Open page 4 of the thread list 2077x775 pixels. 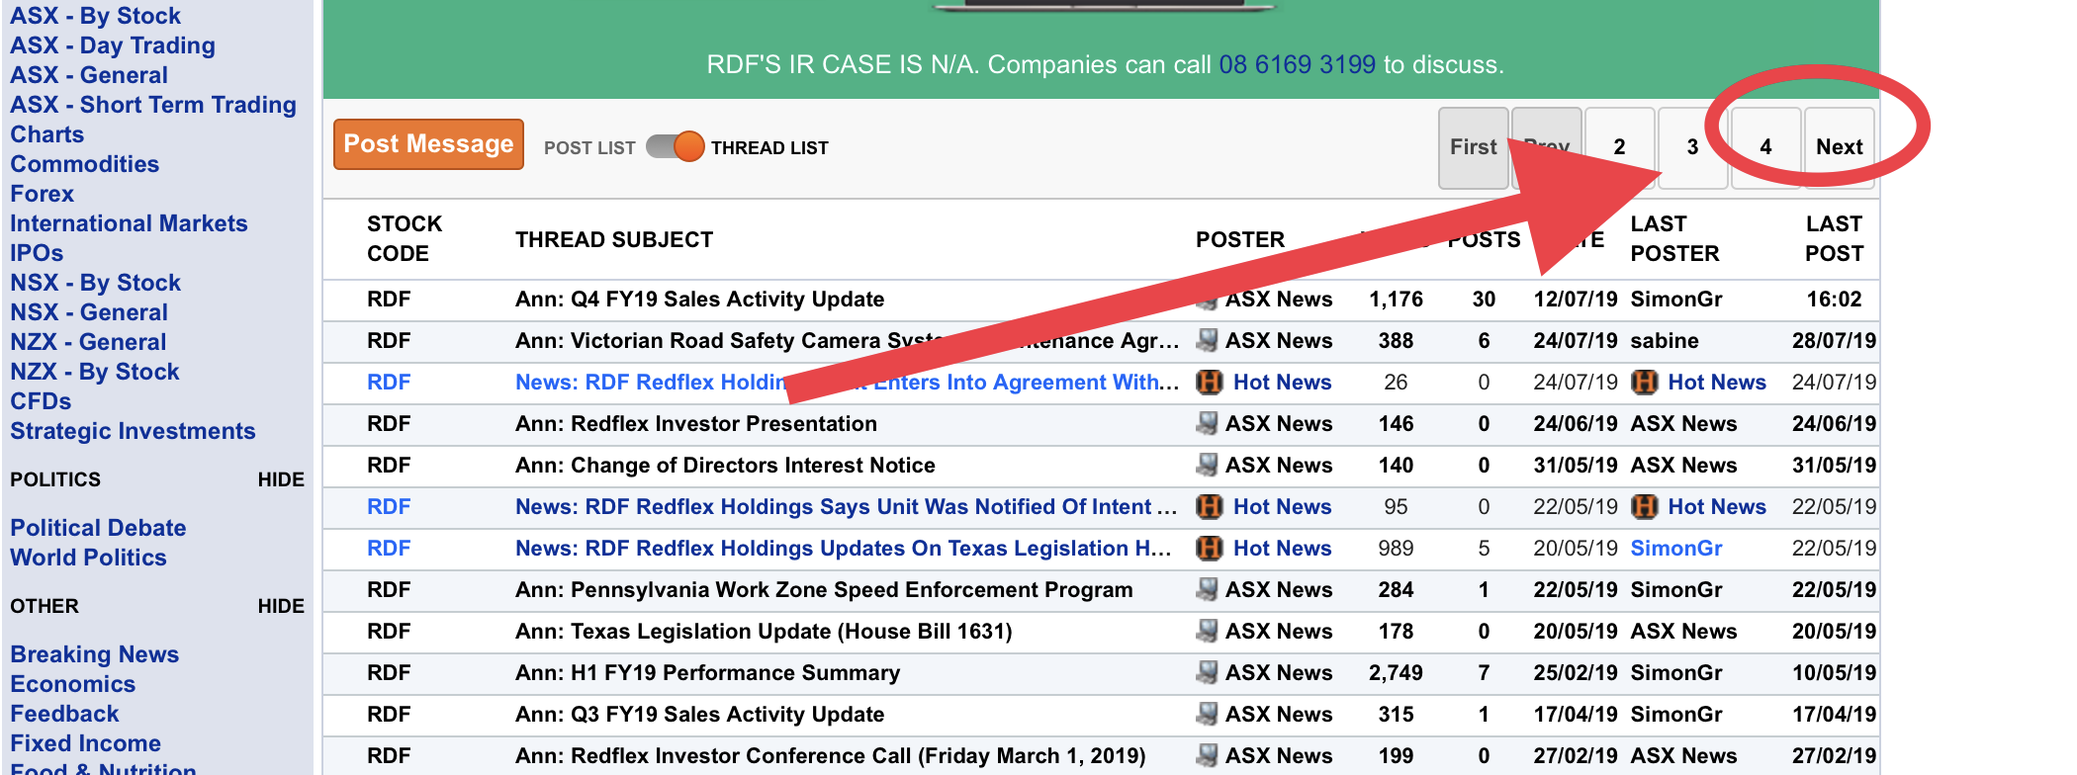coord(1765,147)
